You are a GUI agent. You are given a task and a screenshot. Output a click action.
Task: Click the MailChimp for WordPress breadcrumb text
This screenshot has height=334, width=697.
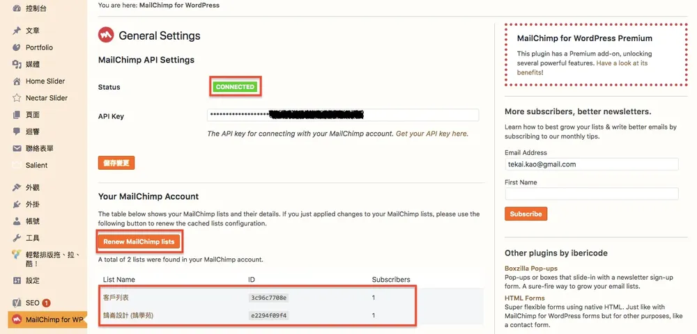(179, 6)
